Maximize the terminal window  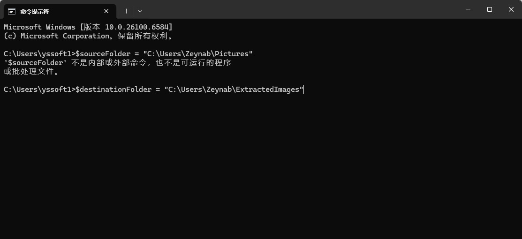coord(490,9)
